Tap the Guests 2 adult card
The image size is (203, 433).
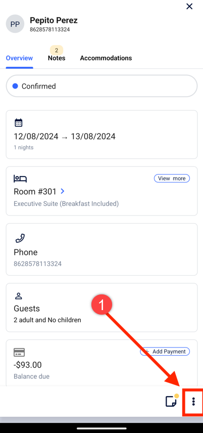tap(102, 308)
